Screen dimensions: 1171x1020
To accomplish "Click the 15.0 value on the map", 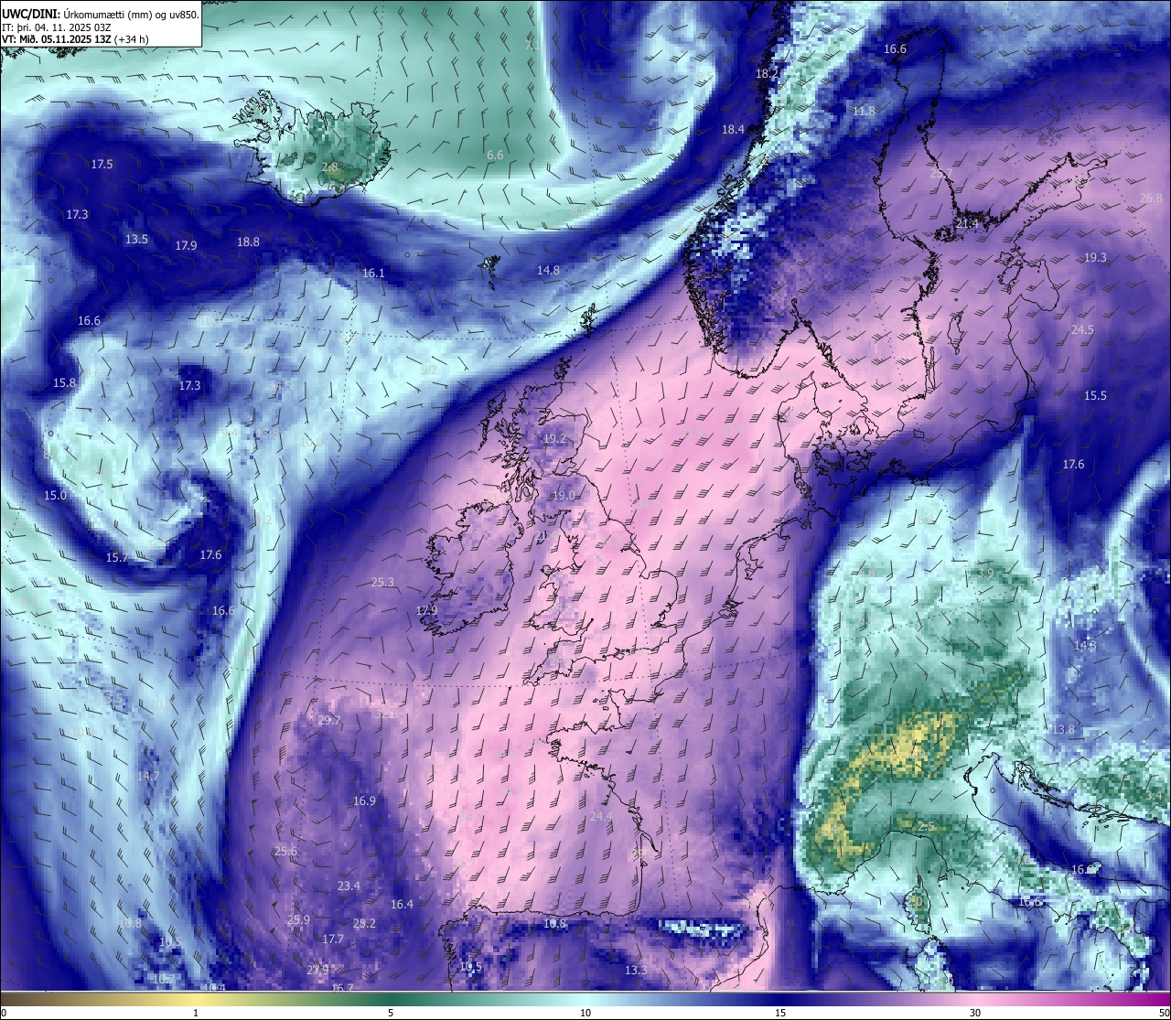I will coord(55,496).
